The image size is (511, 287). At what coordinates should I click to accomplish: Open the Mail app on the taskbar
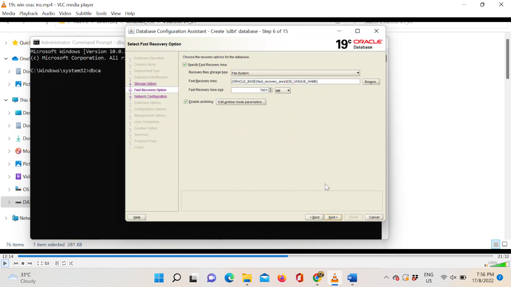click(x=264, y=278)
